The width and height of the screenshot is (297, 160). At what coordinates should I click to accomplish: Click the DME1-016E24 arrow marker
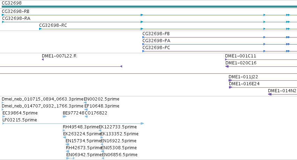(231, 87)
